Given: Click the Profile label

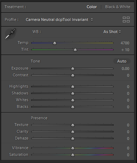Looking at the screenshot, I should click(x=12, y=20).
